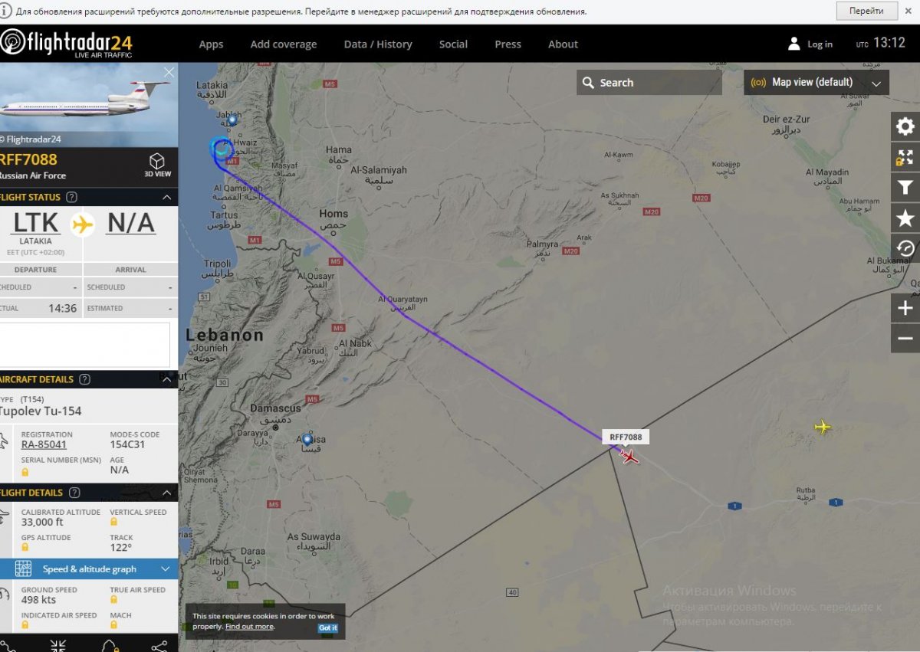Expand the Speed & altitude graph
Viewport: 920px width, 652px height.
pos(89,568)
